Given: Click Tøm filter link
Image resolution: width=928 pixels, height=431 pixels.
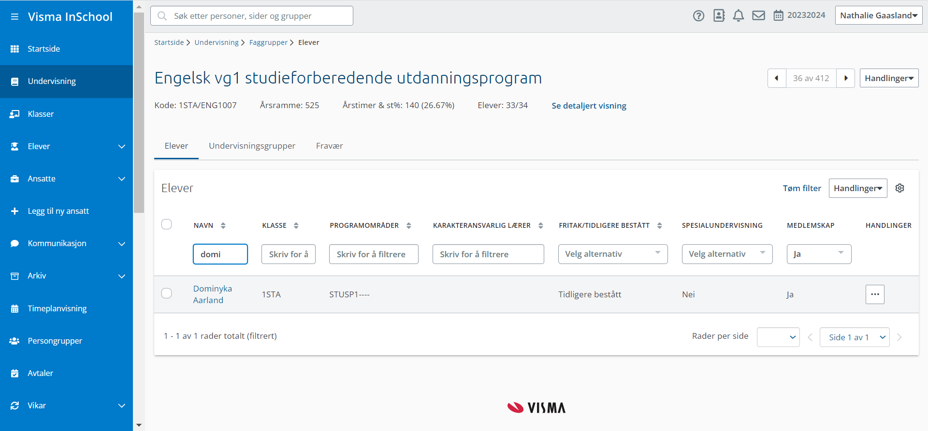Looking at the screenshot, I should (802, 188).
